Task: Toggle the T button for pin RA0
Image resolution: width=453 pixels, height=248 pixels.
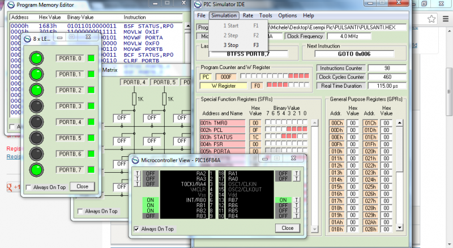Action: pos(296,178)
